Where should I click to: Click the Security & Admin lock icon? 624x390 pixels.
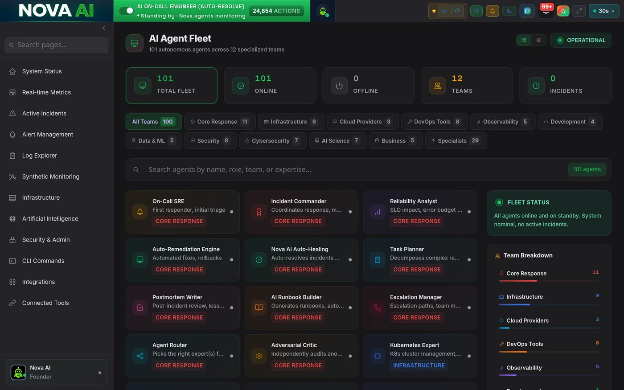click(x=12, y=240)
